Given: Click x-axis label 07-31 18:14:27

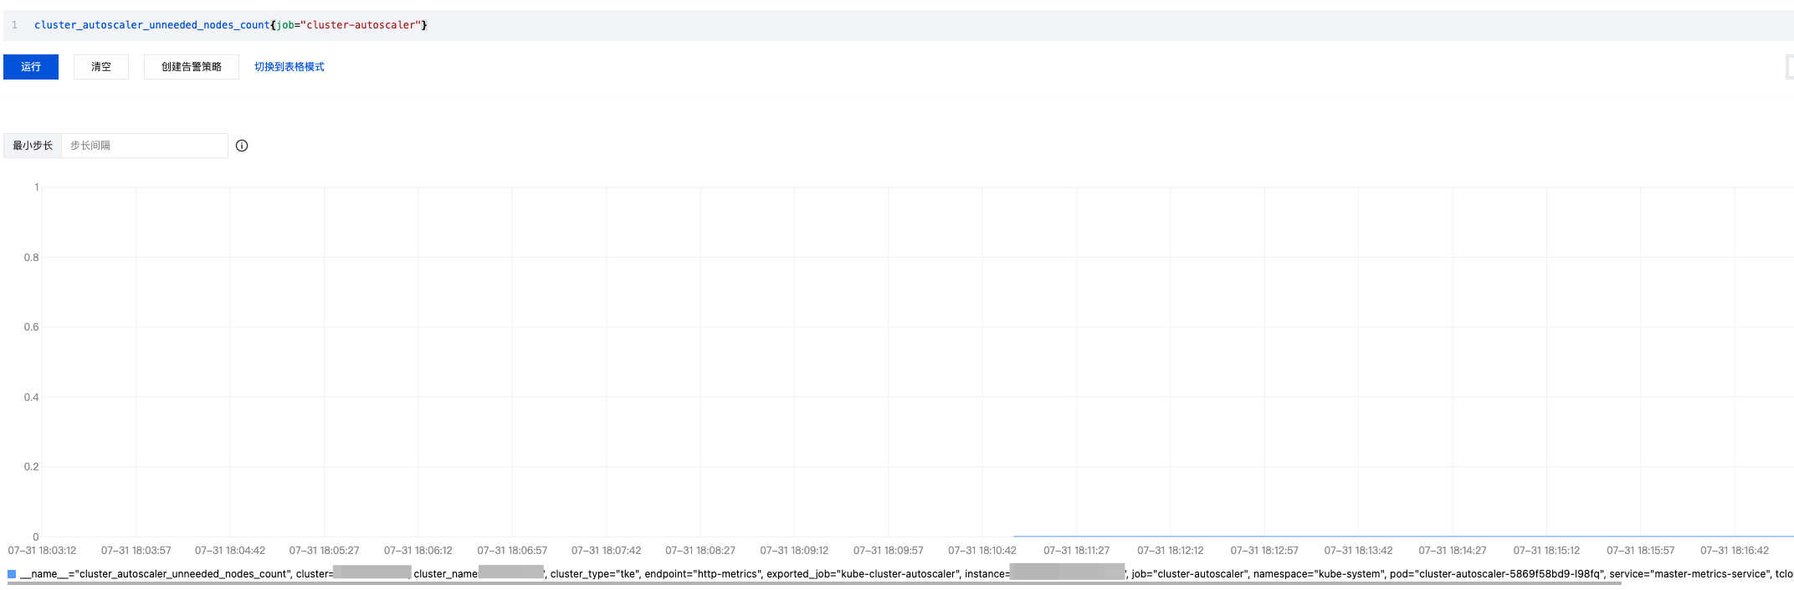Looking at the screenshot, I should 1453,551.
